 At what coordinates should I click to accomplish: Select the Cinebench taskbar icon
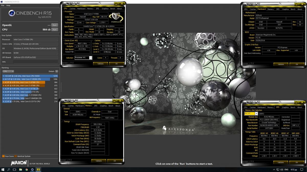pyautogui.click(x=32, y=169)
